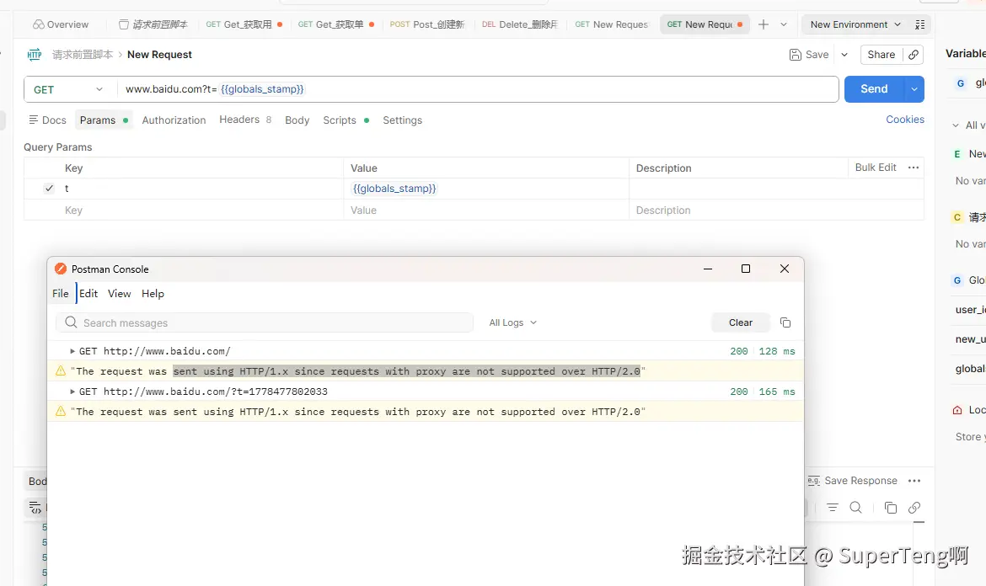
Task: Click the Query Params heading
Action: pos(58,147)
